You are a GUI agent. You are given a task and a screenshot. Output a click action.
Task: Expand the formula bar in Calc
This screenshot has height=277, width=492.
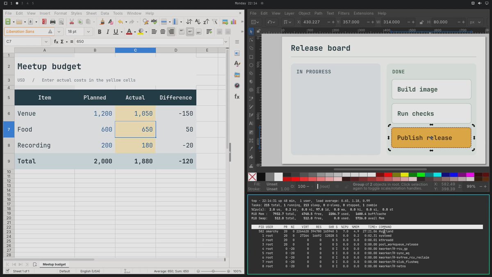click(225, 41)
